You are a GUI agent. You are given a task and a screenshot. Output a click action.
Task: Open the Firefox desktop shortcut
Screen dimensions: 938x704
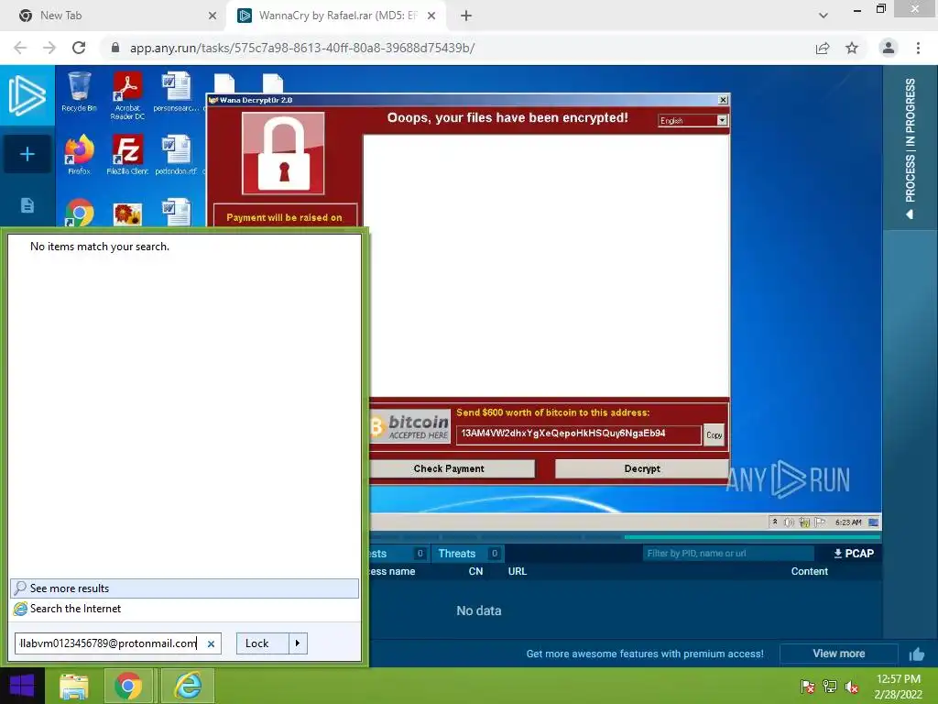click(x=79, y=154)
